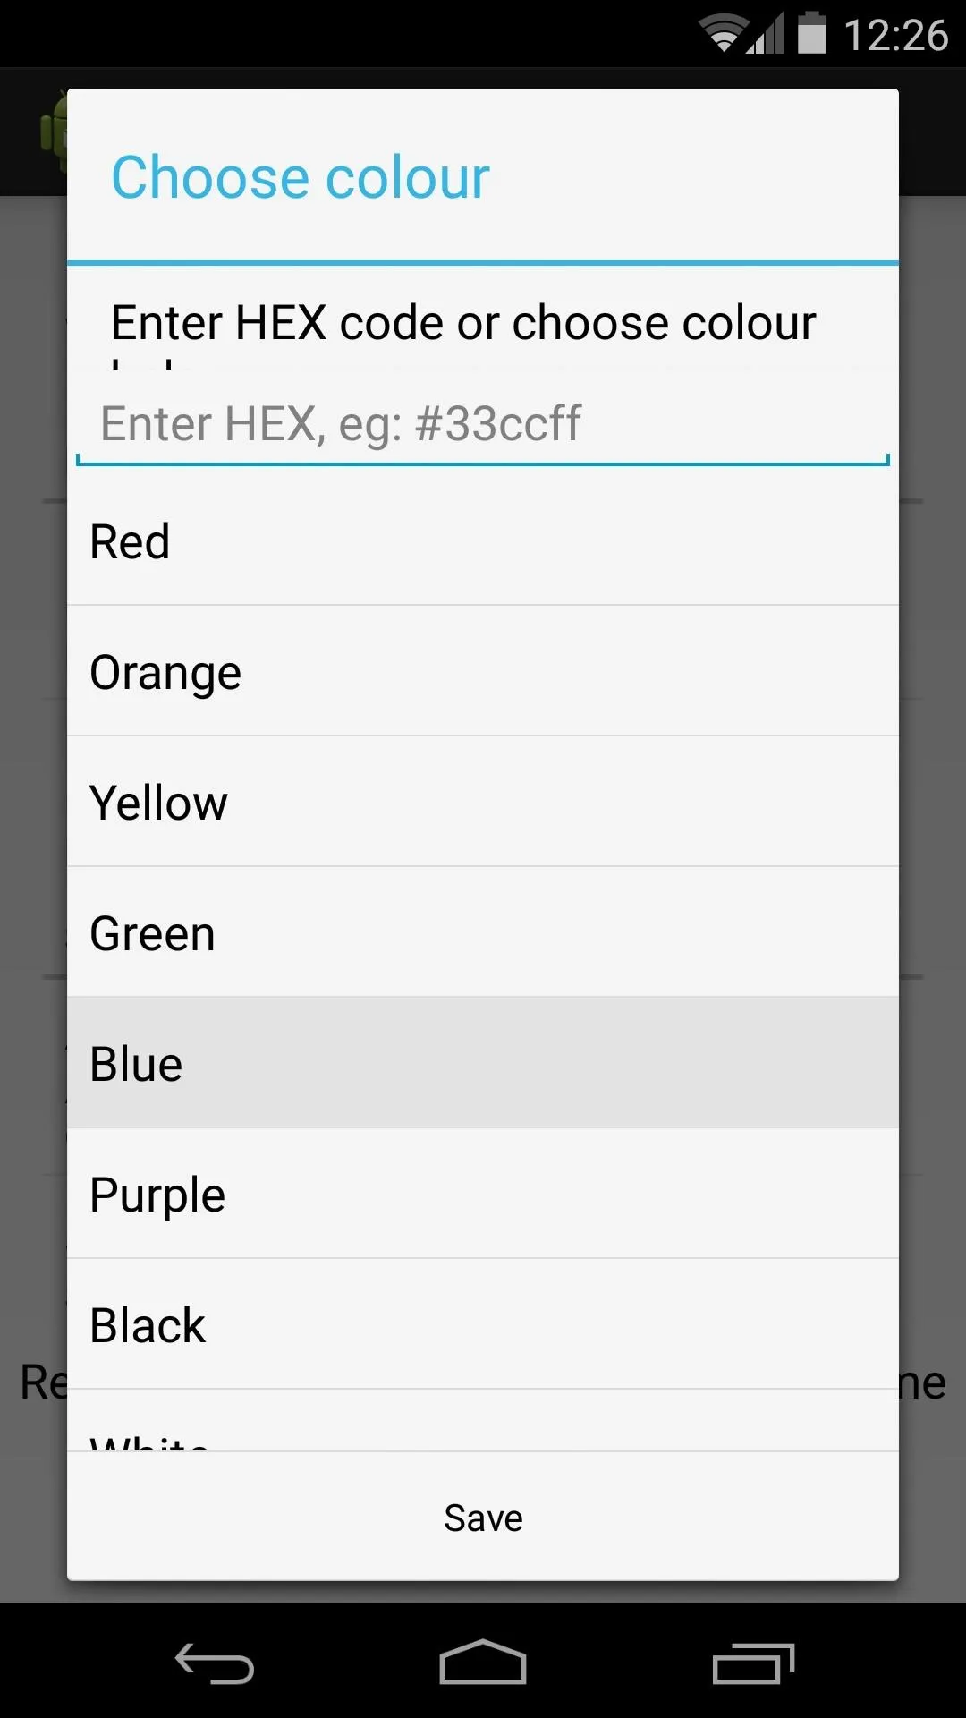Tap the green Android app icon
Image resolution: width=966 pixels, height=1718 pixels.
coord(54,132)
